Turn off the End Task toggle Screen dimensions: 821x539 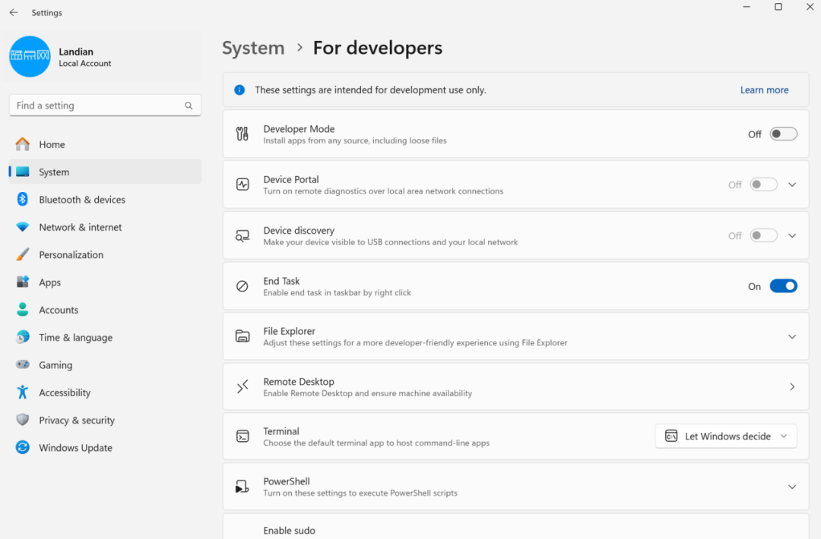click(783, 286)
